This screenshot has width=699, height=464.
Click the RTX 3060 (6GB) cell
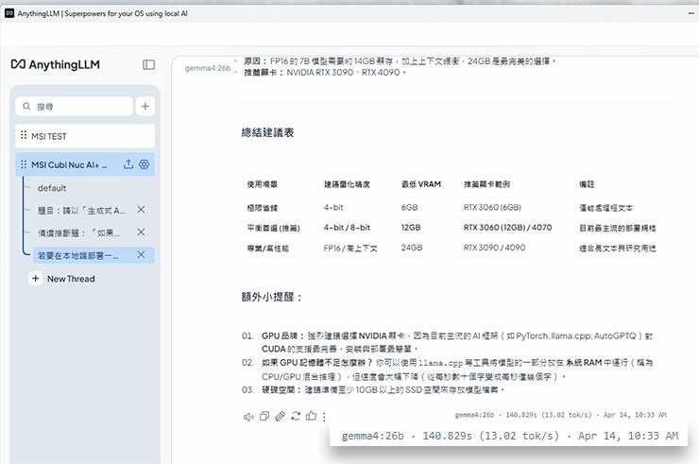(x=492, y=208)
